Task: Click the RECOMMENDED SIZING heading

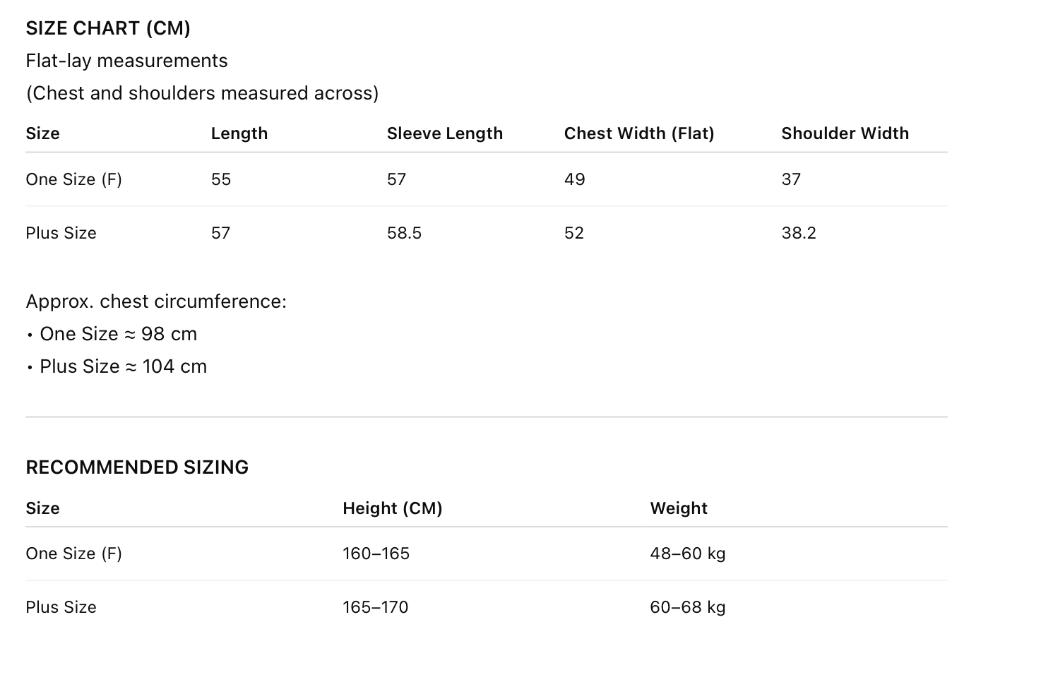Action: point(137,467)
